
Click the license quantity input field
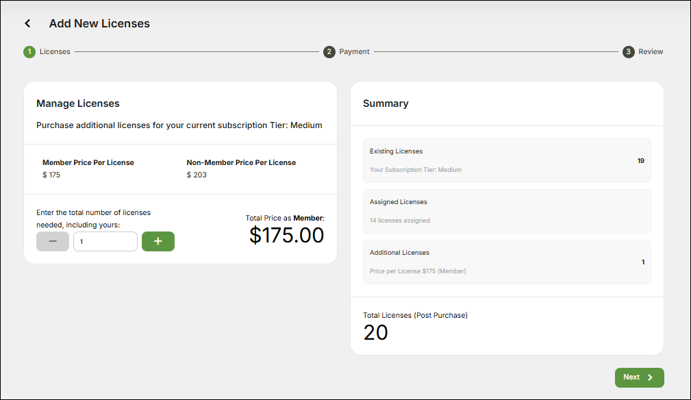coord(105,241)
